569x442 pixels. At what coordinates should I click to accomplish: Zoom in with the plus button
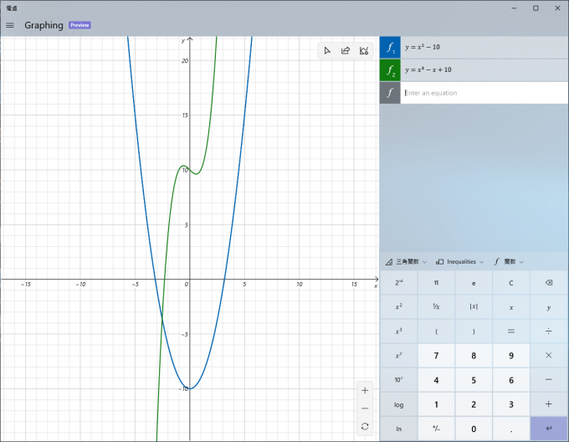(x=365, y=391)
